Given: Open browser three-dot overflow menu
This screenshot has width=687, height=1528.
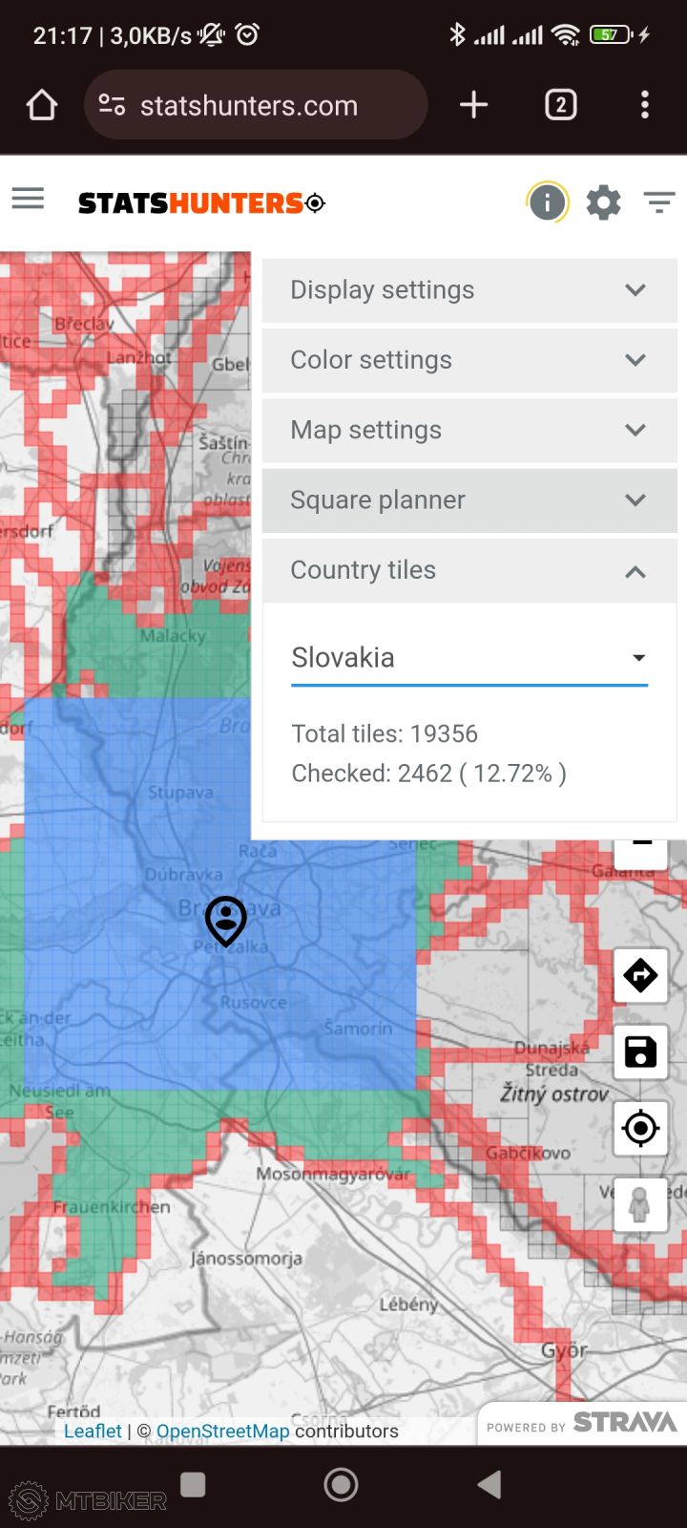Looking at the screenshot, I should pyautogui.click(x=645, y=105).
